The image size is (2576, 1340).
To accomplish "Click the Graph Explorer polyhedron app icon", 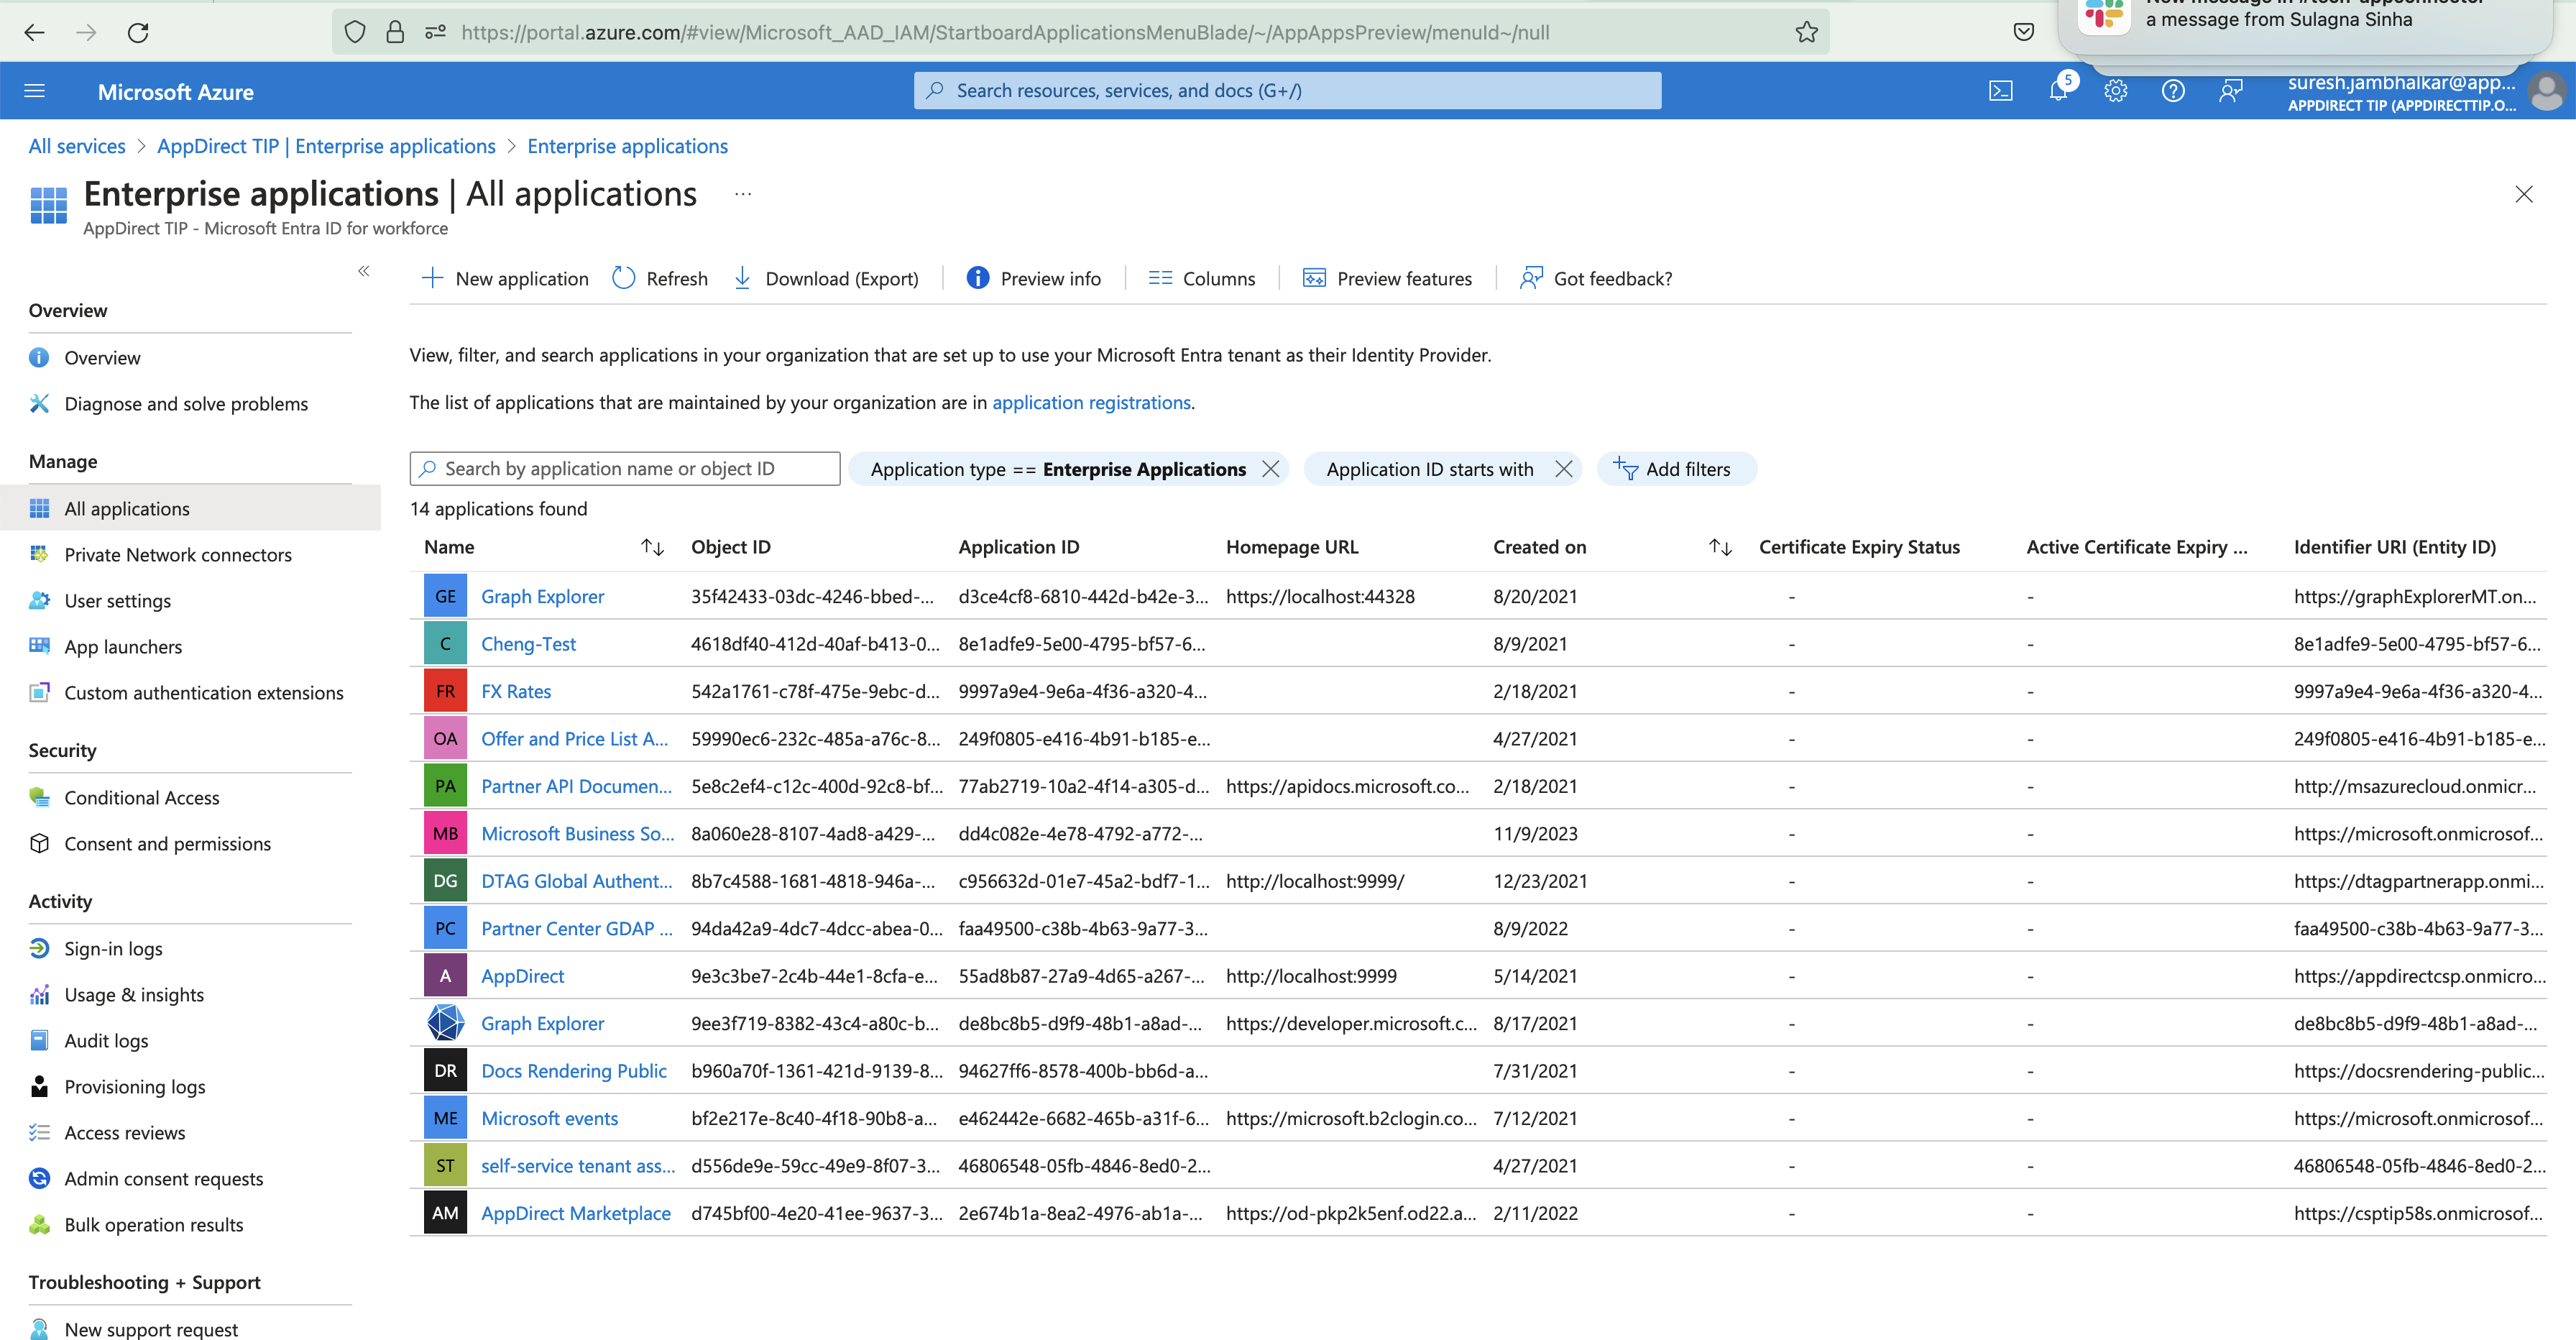I will click(445, 1023).
